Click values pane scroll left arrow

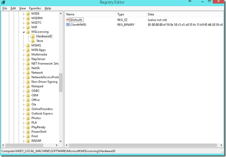[67, 145]
